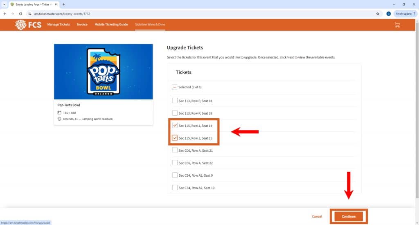This screenshot has height=225, width=419.
Task: Close the Events Landing Page tab
Action: (56, 4)
